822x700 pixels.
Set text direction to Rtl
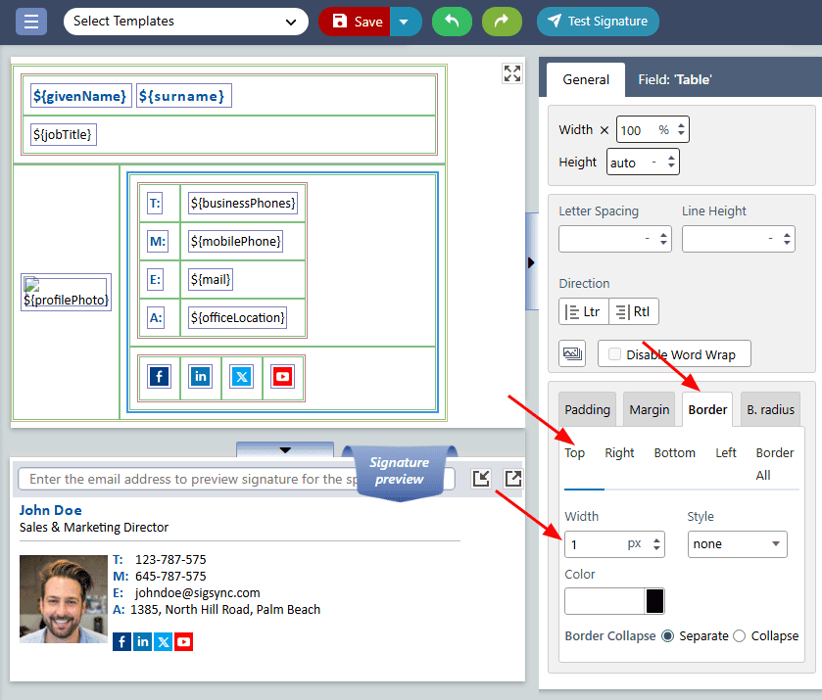(634, 312)
